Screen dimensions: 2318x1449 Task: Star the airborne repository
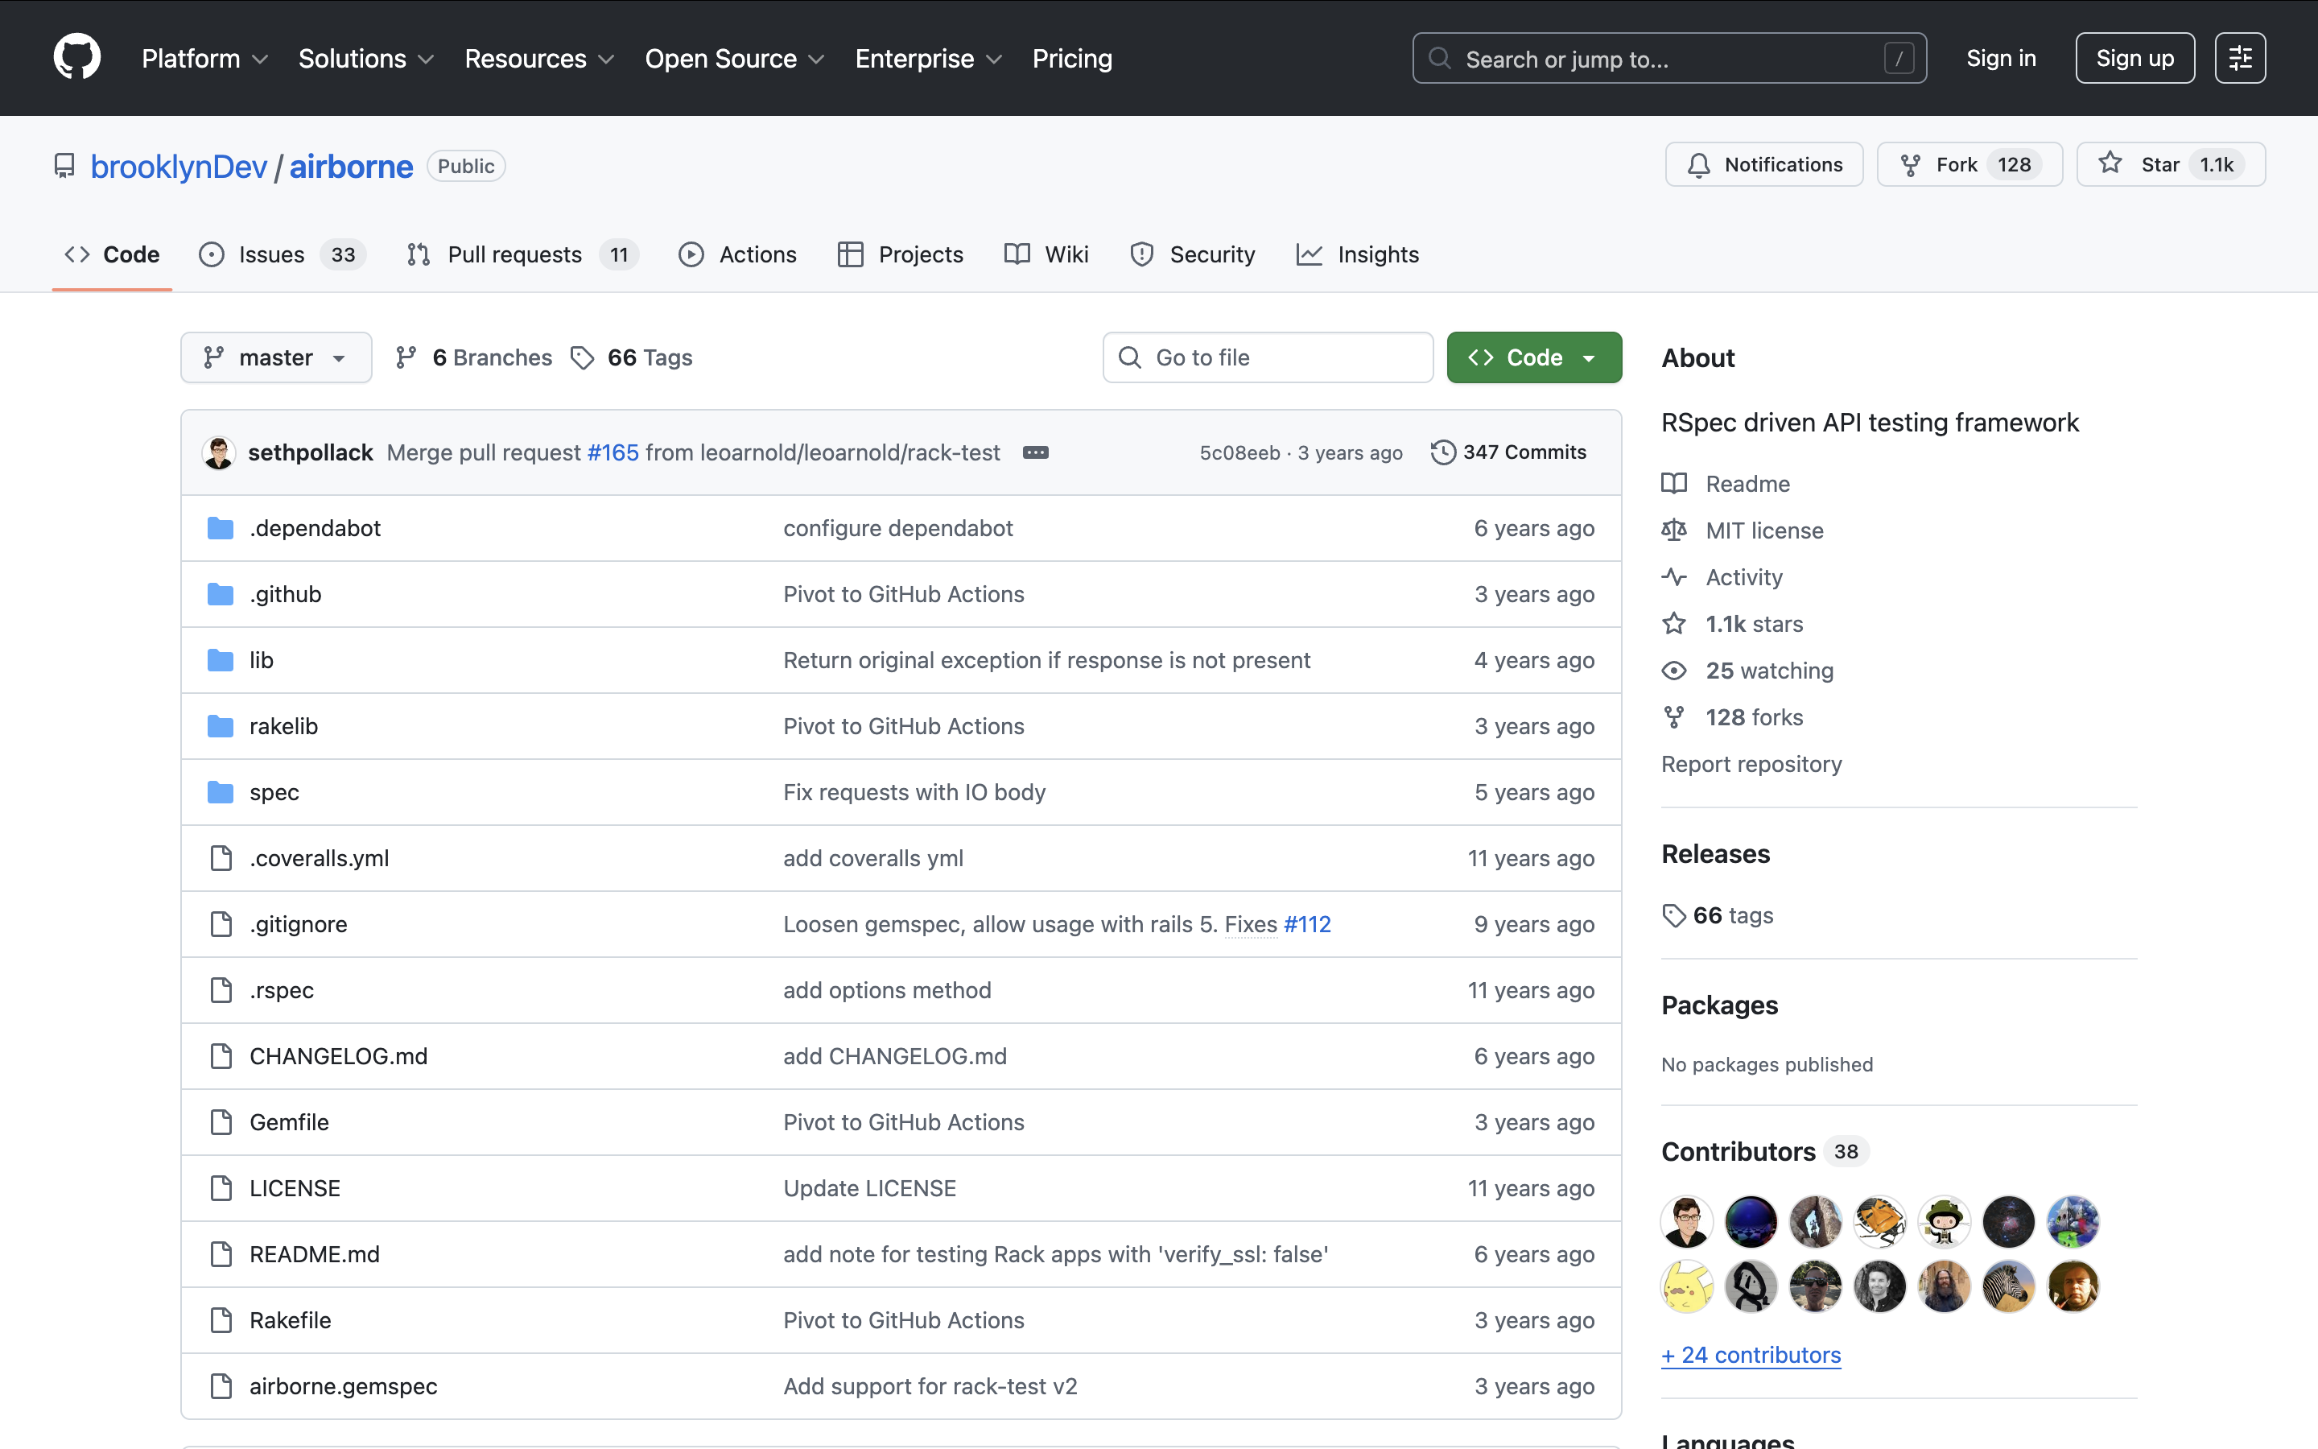pos(2142,165)
